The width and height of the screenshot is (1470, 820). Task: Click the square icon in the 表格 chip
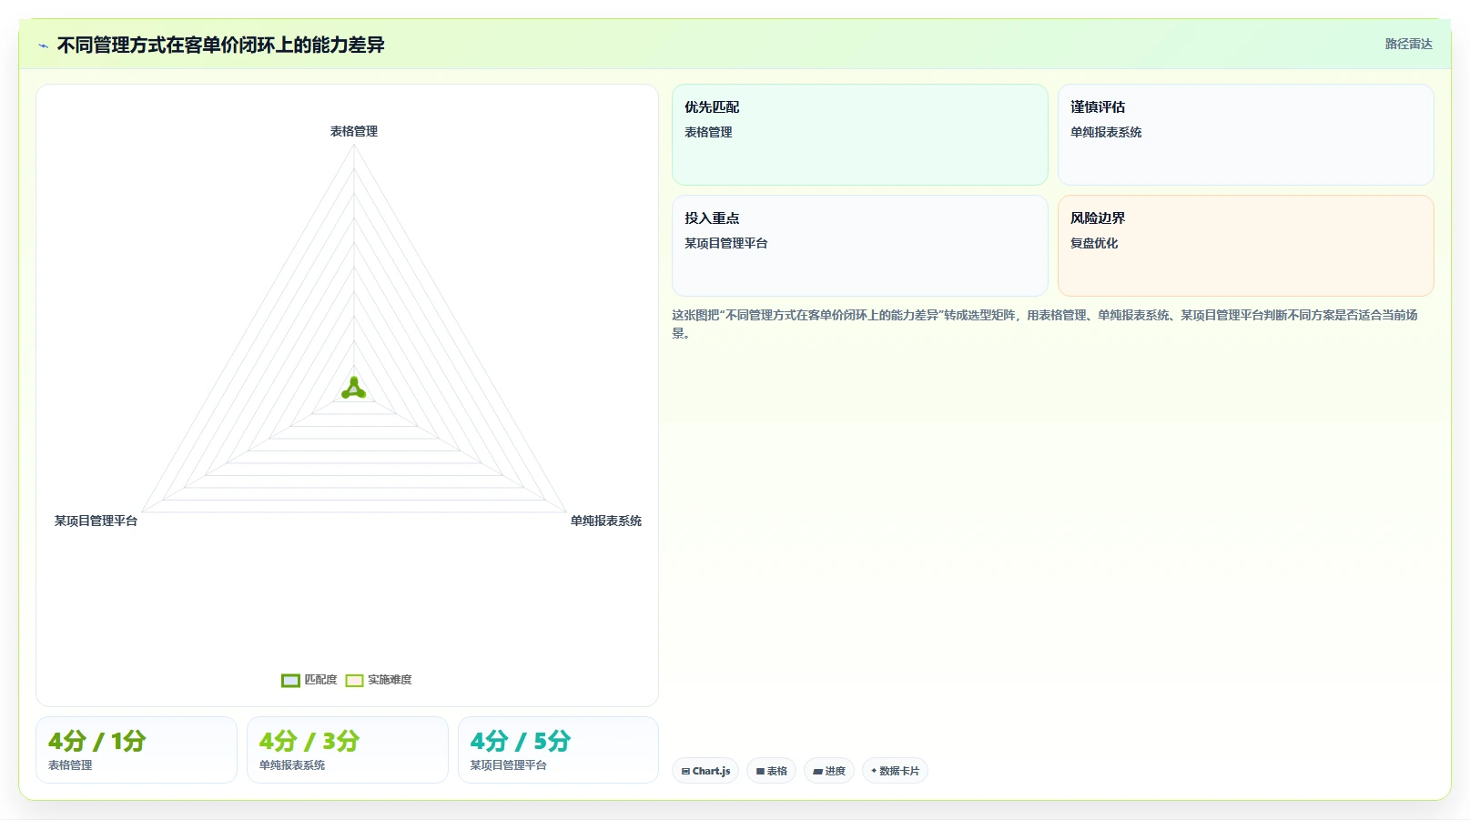tap(760, 772)
